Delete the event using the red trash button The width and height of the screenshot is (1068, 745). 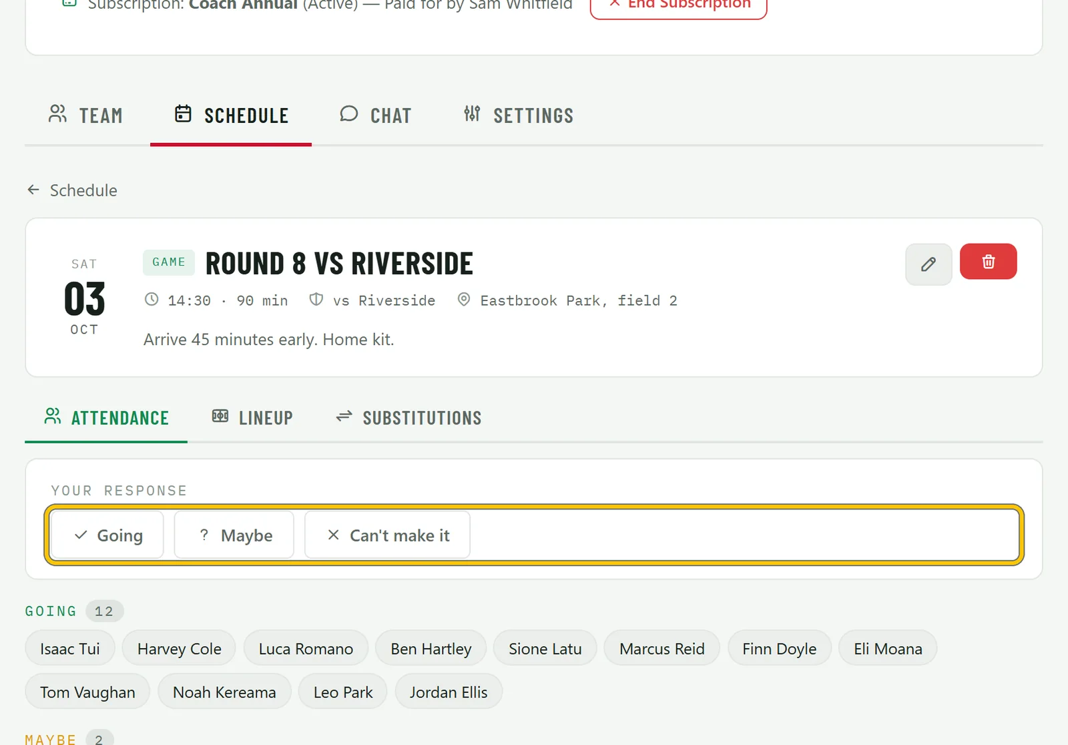(x=988, y=262)
